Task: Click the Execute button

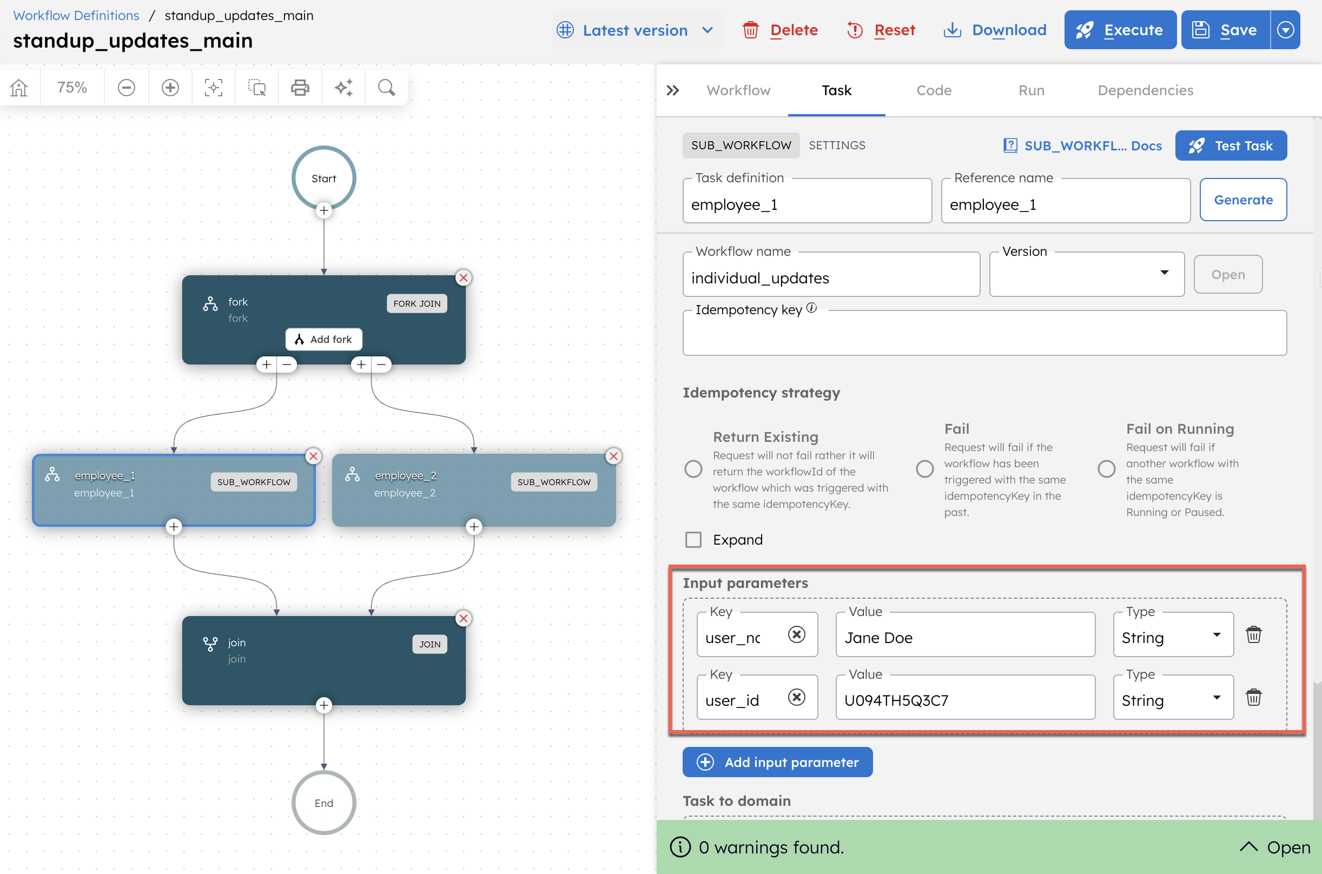Action: coord(1120,30)
